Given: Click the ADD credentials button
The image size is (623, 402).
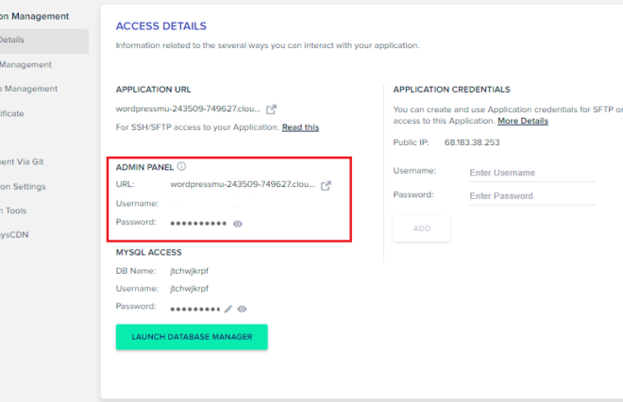Looking at the screenshot, I should [422, 228].
